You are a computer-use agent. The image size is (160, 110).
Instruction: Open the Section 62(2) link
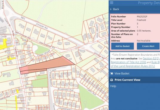(151, 59)
